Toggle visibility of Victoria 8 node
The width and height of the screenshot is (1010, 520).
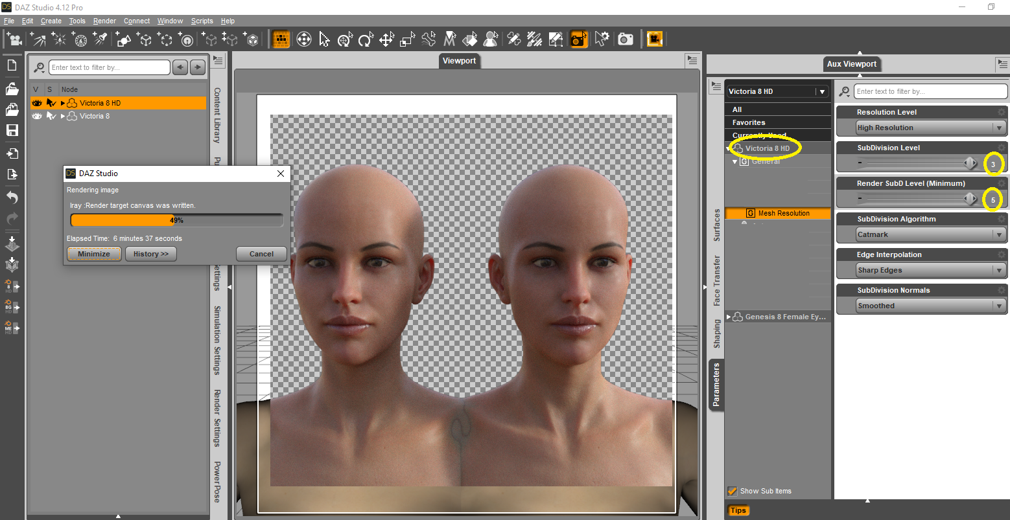click(x=37, y=116)
